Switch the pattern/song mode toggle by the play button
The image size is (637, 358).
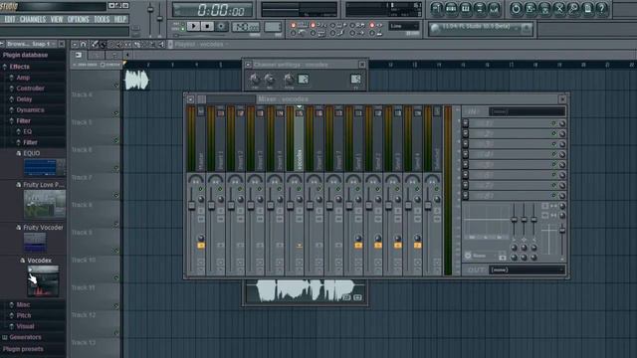point(182,27)
